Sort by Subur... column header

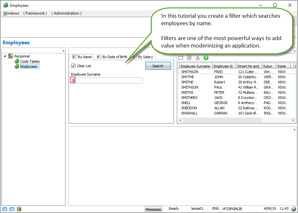pos(269,66)
